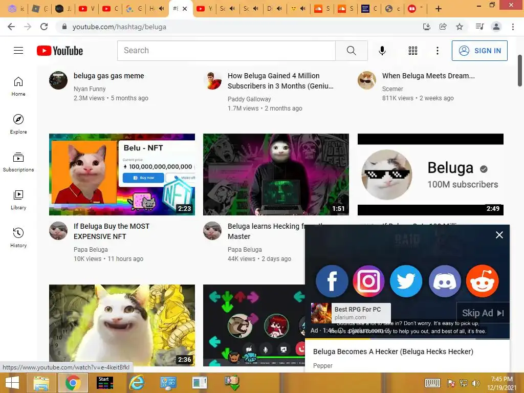Click the ad progress bar in miniplayer

point(407,339)
